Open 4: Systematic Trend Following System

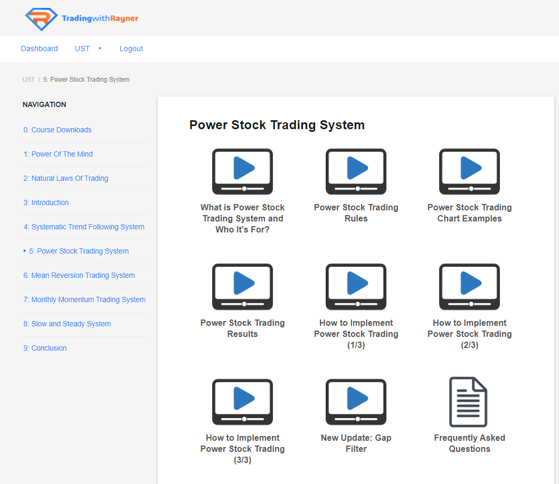click(84, 227)
